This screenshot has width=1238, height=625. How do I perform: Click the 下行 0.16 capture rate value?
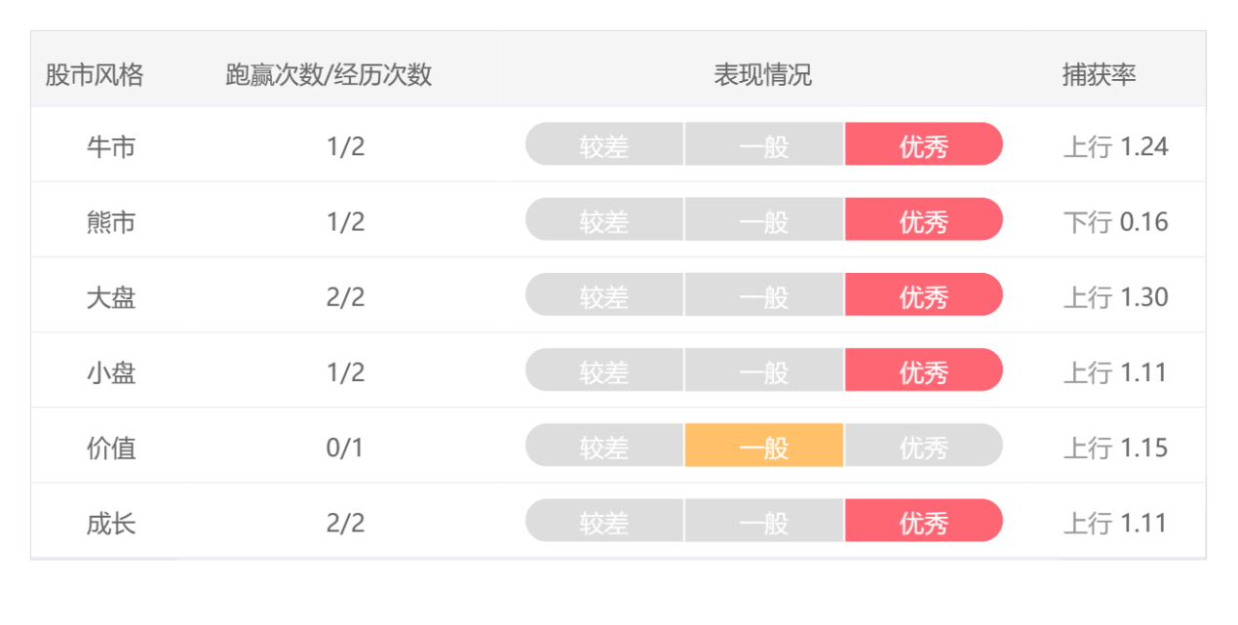[1115, 222]
